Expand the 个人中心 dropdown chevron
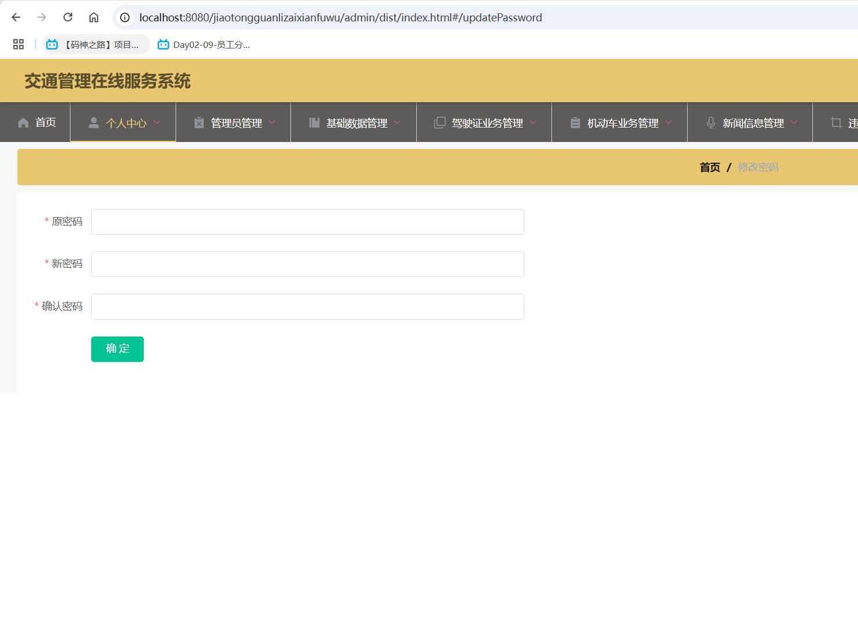 coord(156,123)
